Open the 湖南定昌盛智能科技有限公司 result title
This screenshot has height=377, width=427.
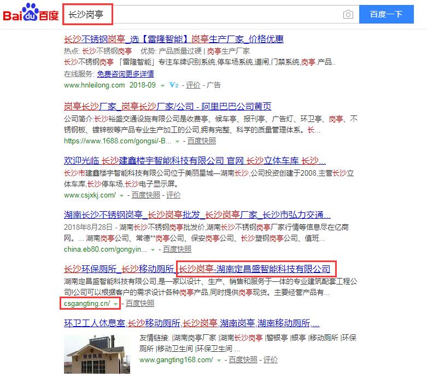click(x=256, y=269)
